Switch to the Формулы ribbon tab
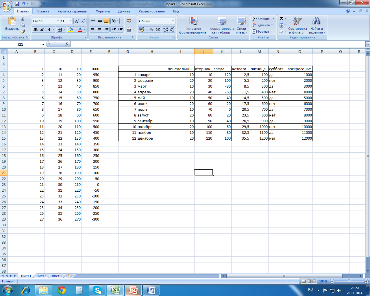Screen dimensions: 370x296 [x=103, y=11]
